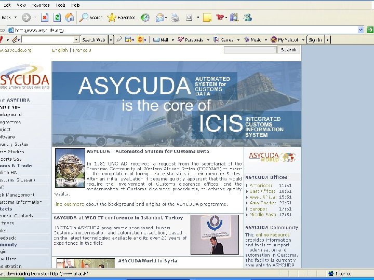Image resolution: width=374 pixels, height=280 pixels.
Task: Open the Yahoo search box dropdown arrow
Action: [x=76, y=39]
